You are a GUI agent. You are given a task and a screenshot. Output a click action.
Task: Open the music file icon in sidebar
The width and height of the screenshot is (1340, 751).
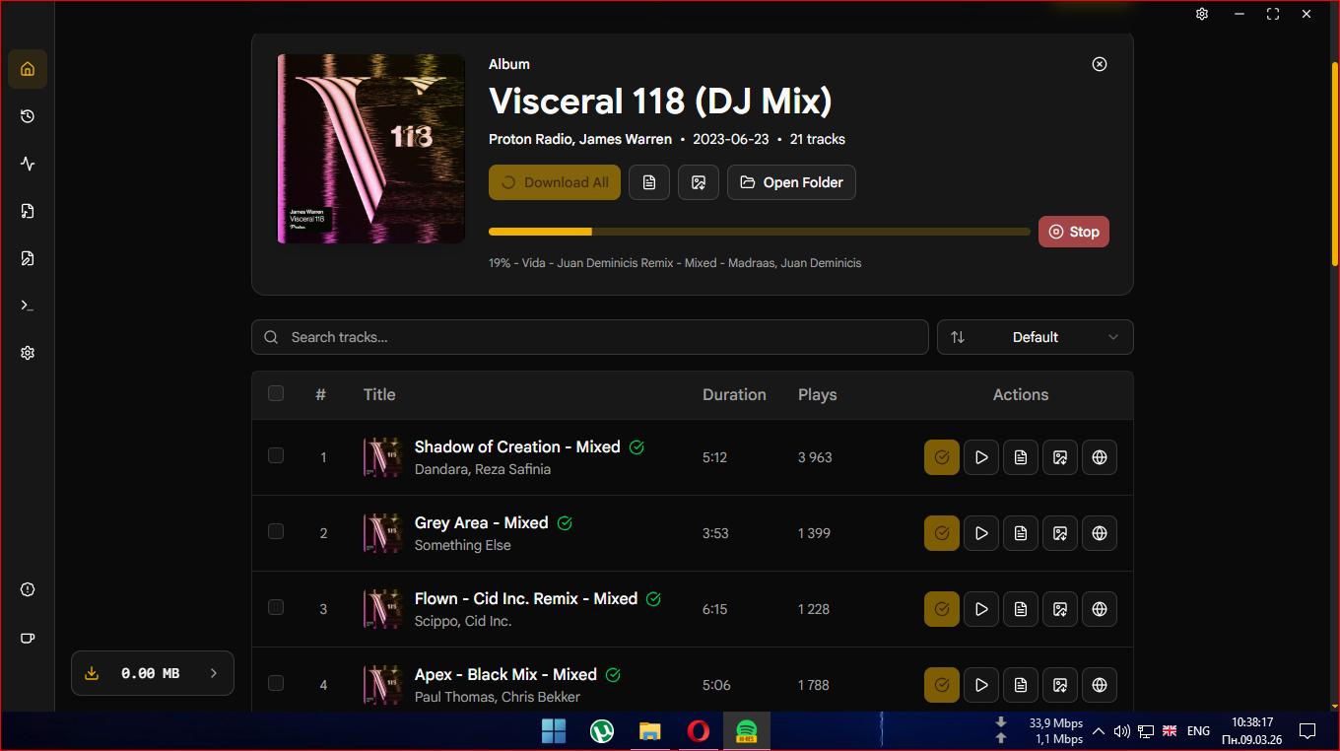(28, 211)
